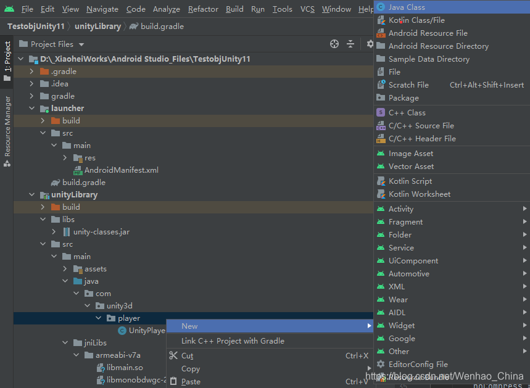Expand the .idea folder
Viewport: 530px width, 388px height.
31,83
